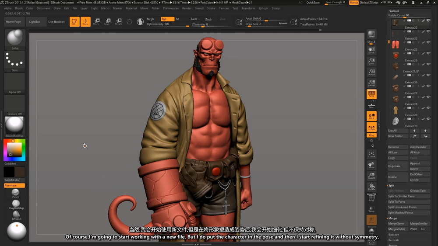Collapse the Split section

391,186
